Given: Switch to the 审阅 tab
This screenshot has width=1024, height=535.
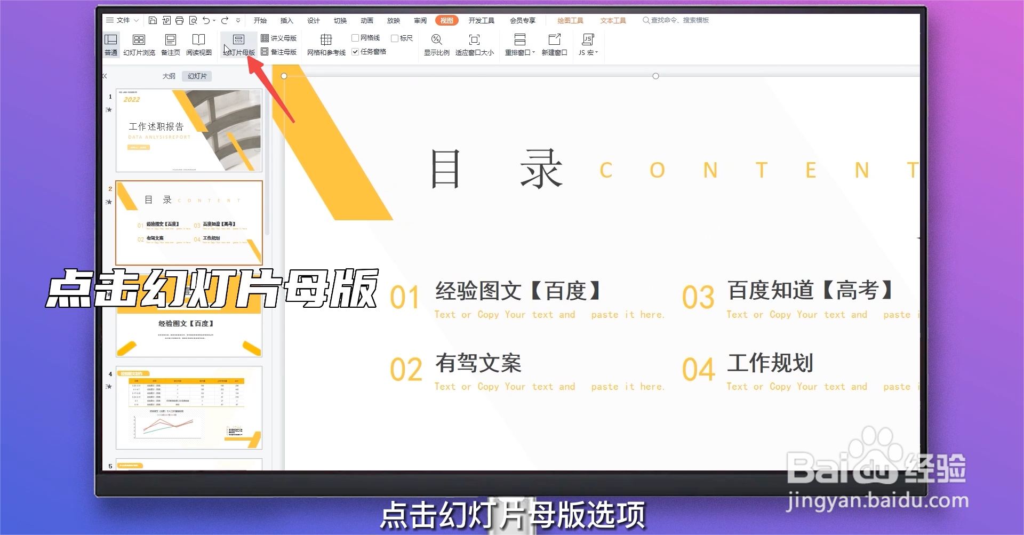Looking at the screenshot, I should (420, 20).
